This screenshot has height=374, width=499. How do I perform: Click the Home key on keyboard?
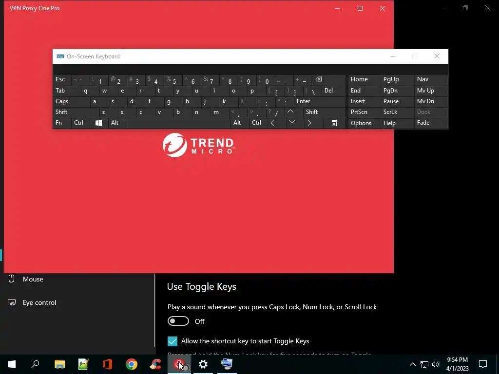coord(364,80)
